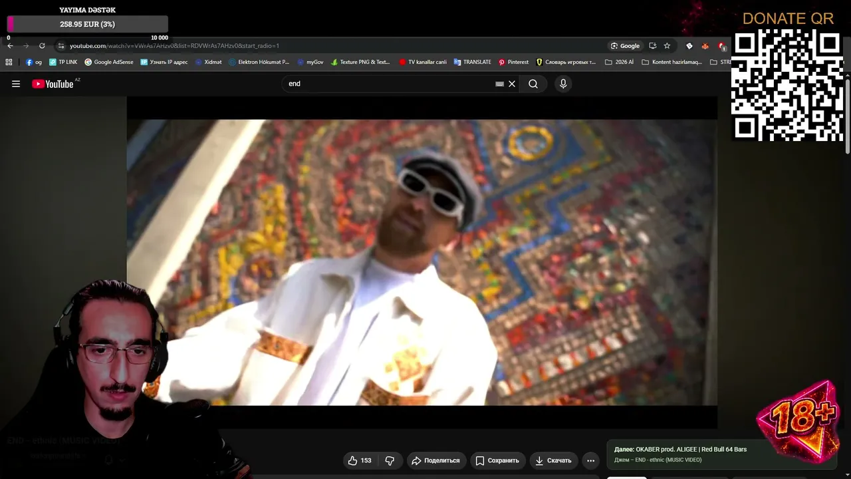Click the YouTube search magnifier button
This screenshot has height=479, width=851.
[533, 84]
